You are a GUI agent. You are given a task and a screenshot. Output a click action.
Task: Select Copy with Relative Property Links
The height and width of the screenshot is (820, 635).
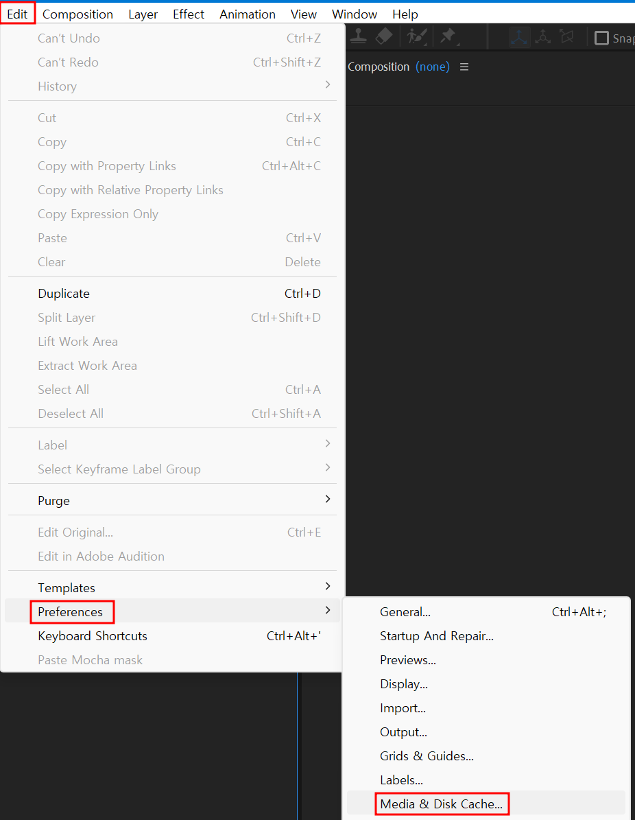[173, 190]
